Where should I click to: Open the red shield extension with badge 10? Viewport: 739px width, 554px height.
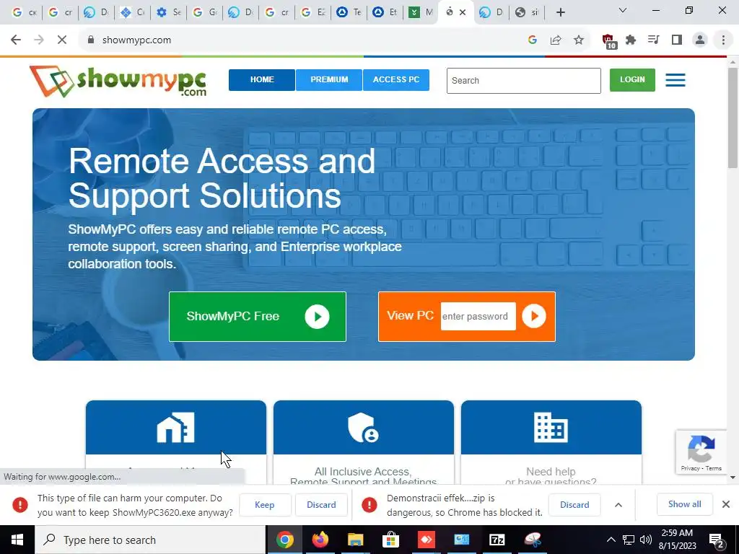[x=608, y=41]
